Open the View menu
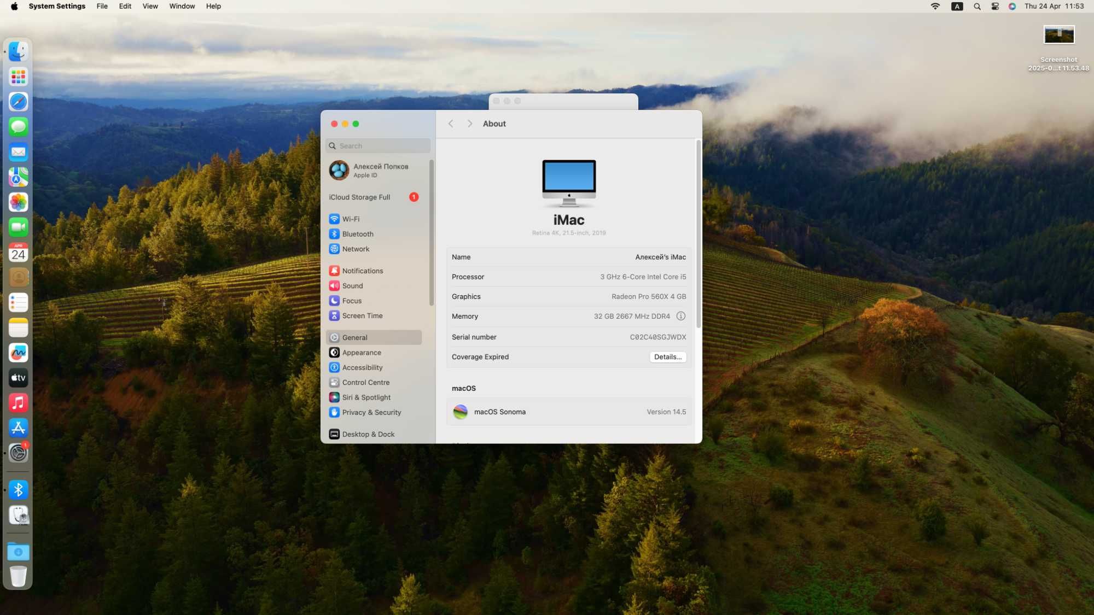 pos(150,7)
